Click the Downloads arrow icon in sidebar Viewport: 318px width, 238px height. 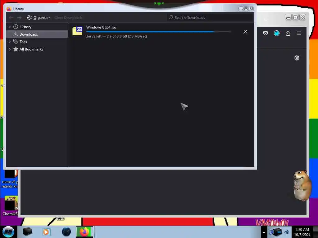16,34
